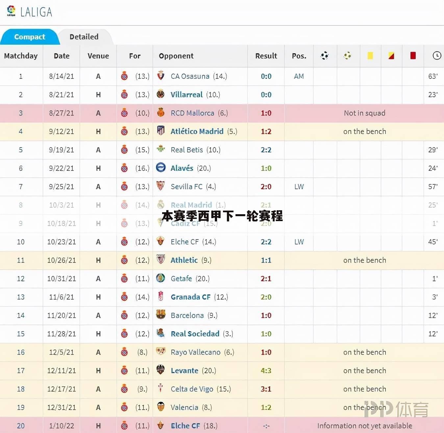The width and height of the screenshot is (444, 433).
Task: Click the Espanyol crest in matchday 1 row
Action: (x=124, y=76)
